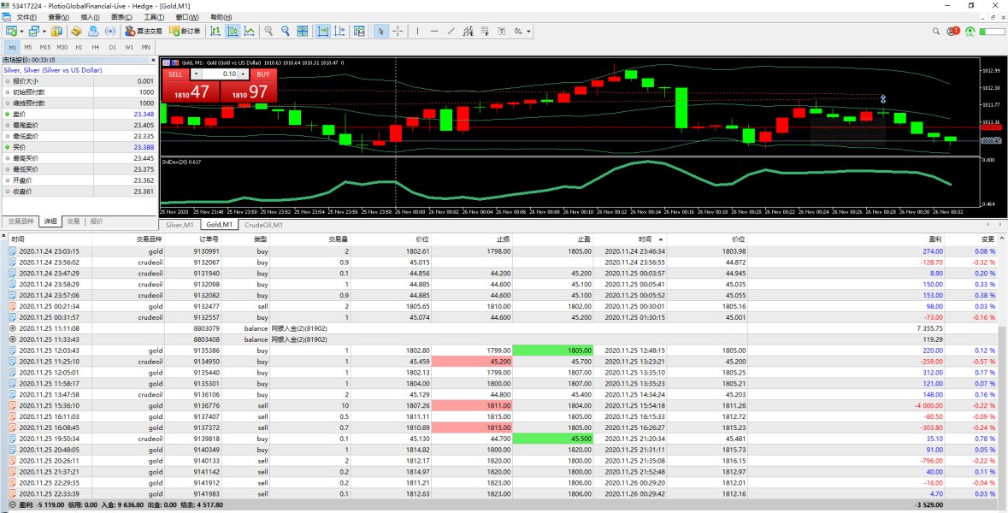Switch to M30 timeframe
This screenshot has width=1008, height=513.
coord(62,47)
